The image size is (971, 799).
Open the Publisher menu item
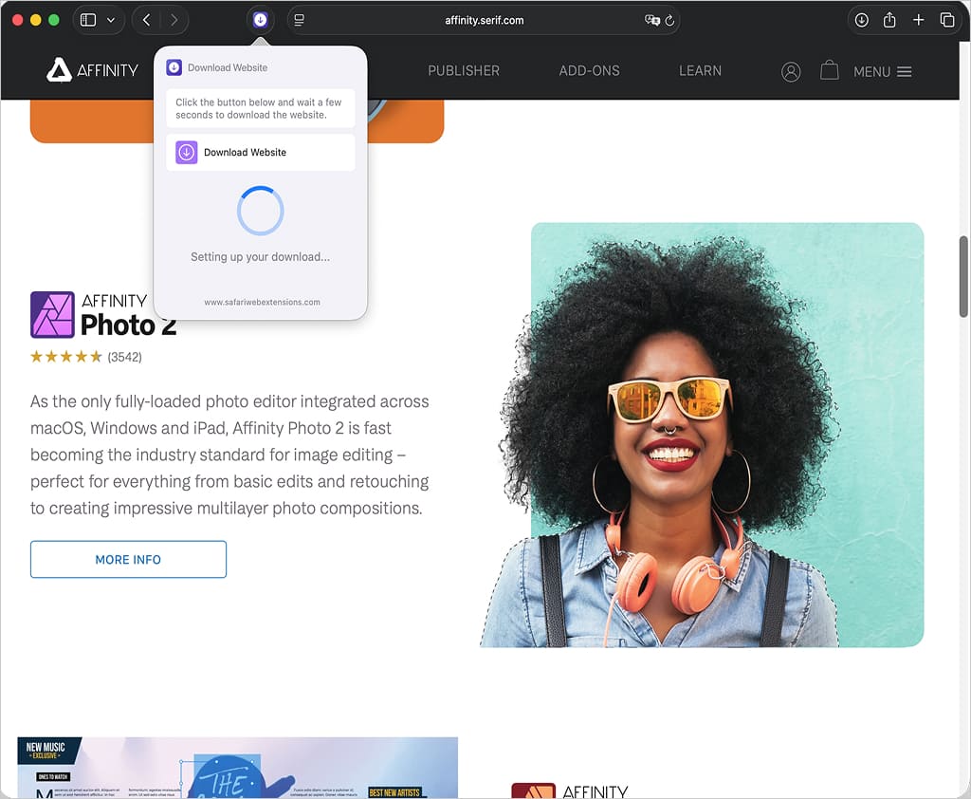[x=463, y=71]
